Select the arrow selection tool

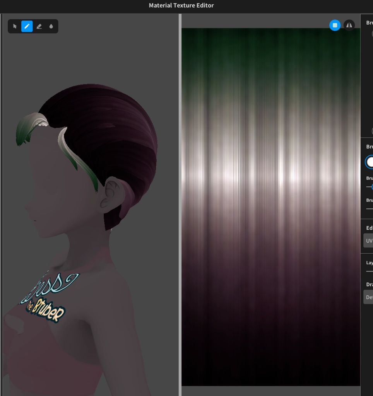pos(14,26)
